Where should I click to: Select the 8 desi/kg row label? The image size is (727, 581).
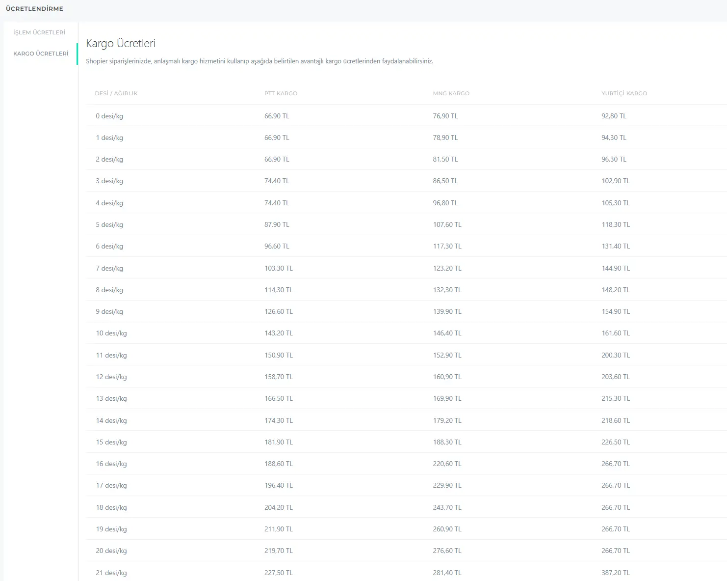[109, 290]
